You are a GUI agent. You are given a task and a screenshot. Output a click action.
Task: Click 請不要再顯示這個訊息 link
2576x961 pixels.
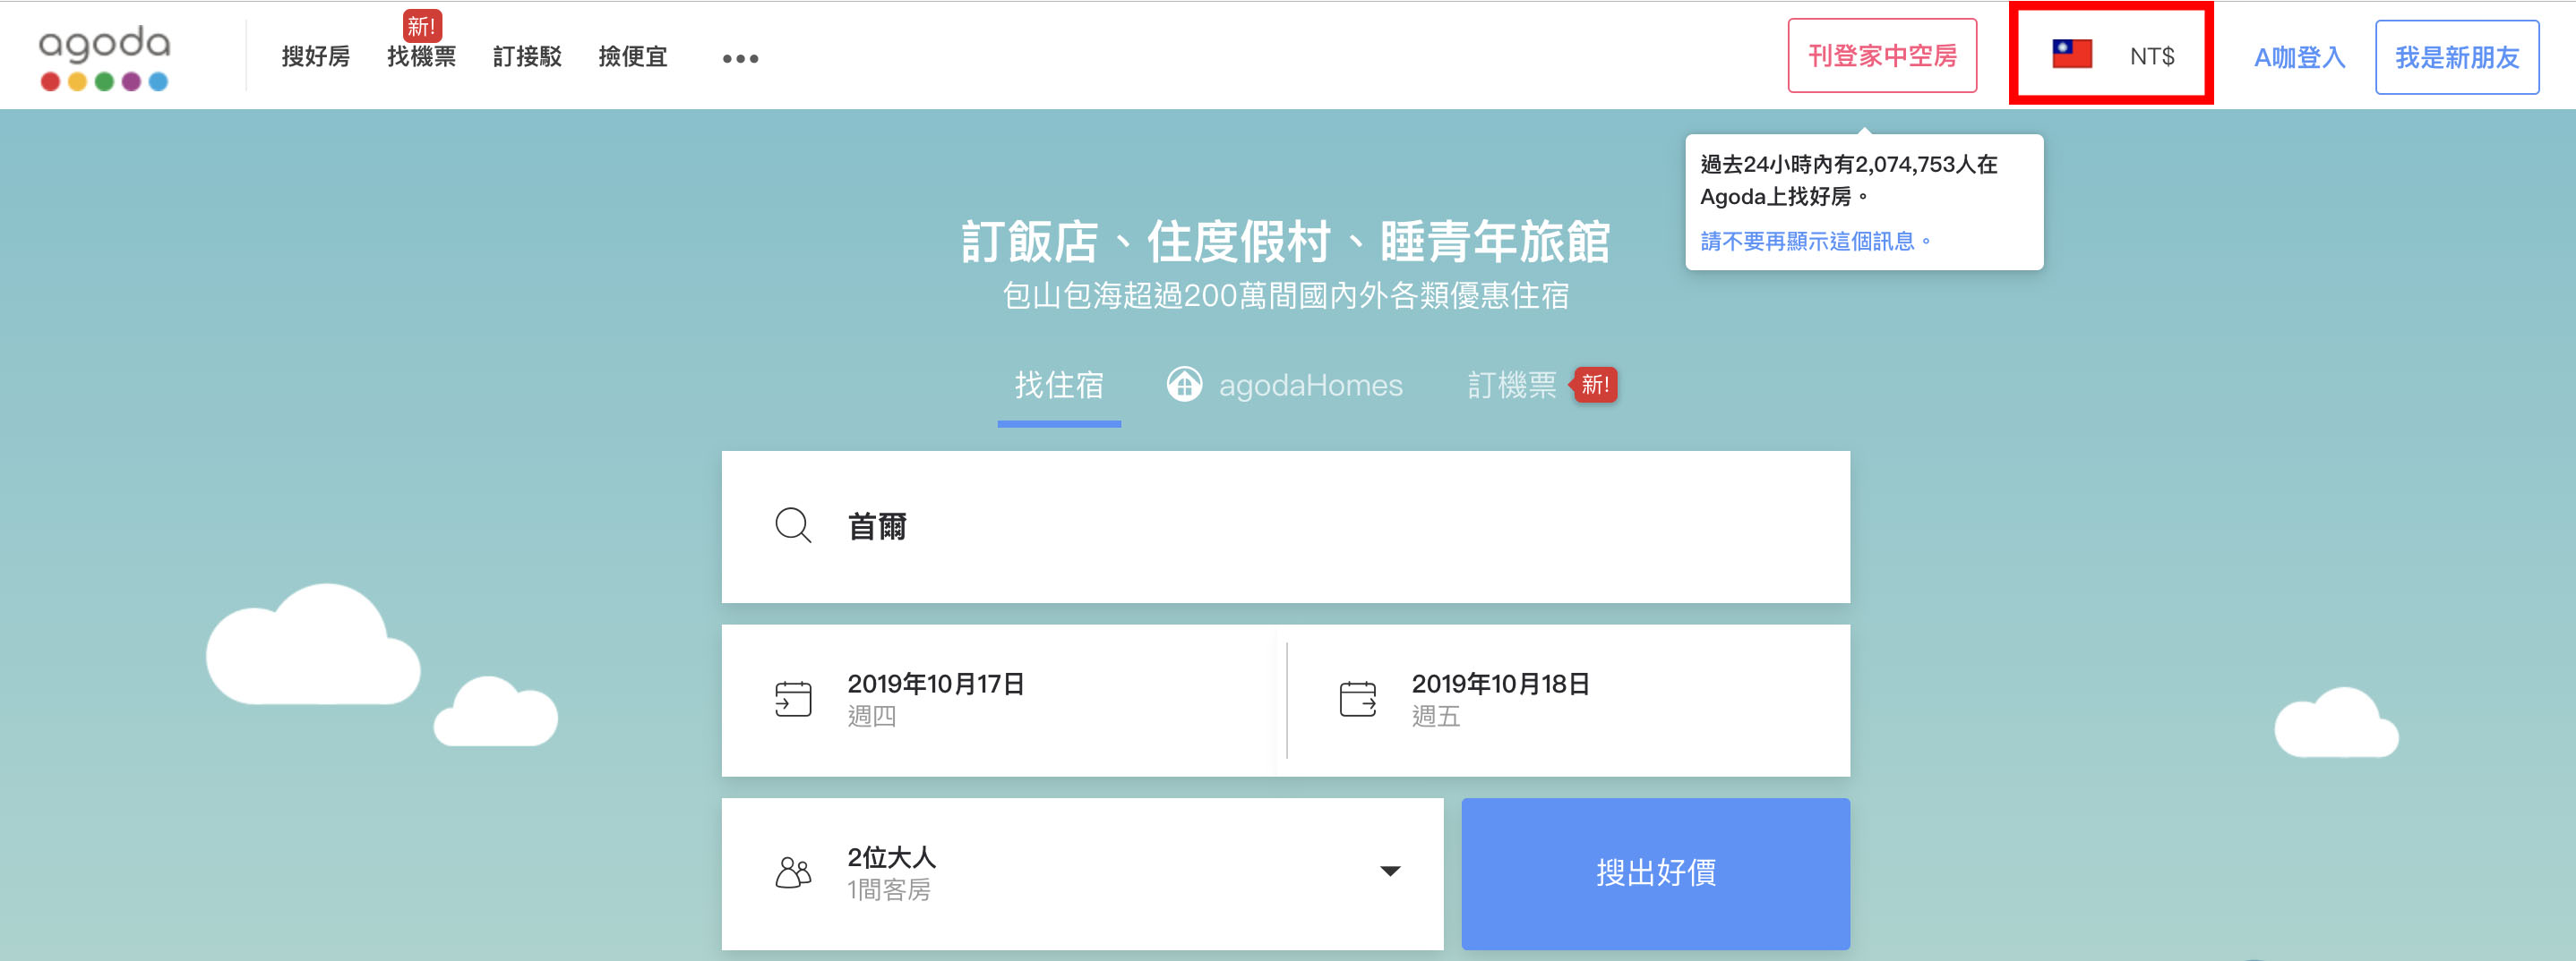coord(1815,242)
